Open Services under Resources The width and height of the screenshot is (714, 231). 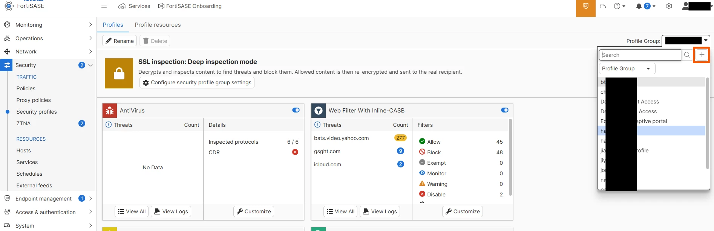click(x=27, y=162)
